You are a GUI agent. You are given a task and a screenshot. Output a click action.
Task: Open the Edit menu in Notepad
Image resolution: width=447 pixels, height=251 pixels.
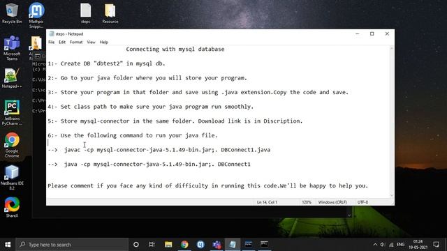point(62,42)
